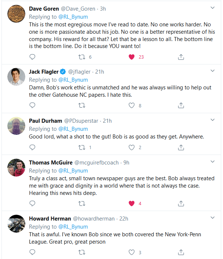Viewport: 223px width, 259px height.
Task: Expand Paul Durham tweet options chevron
Action: pos(212,120)
